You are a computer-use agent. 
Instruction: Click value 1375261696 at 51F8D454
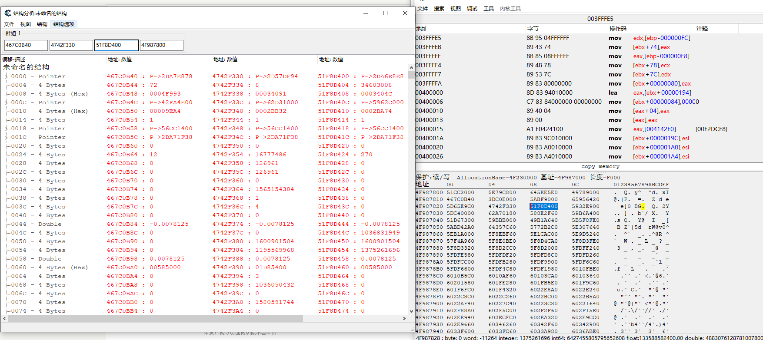coord(380,250)
